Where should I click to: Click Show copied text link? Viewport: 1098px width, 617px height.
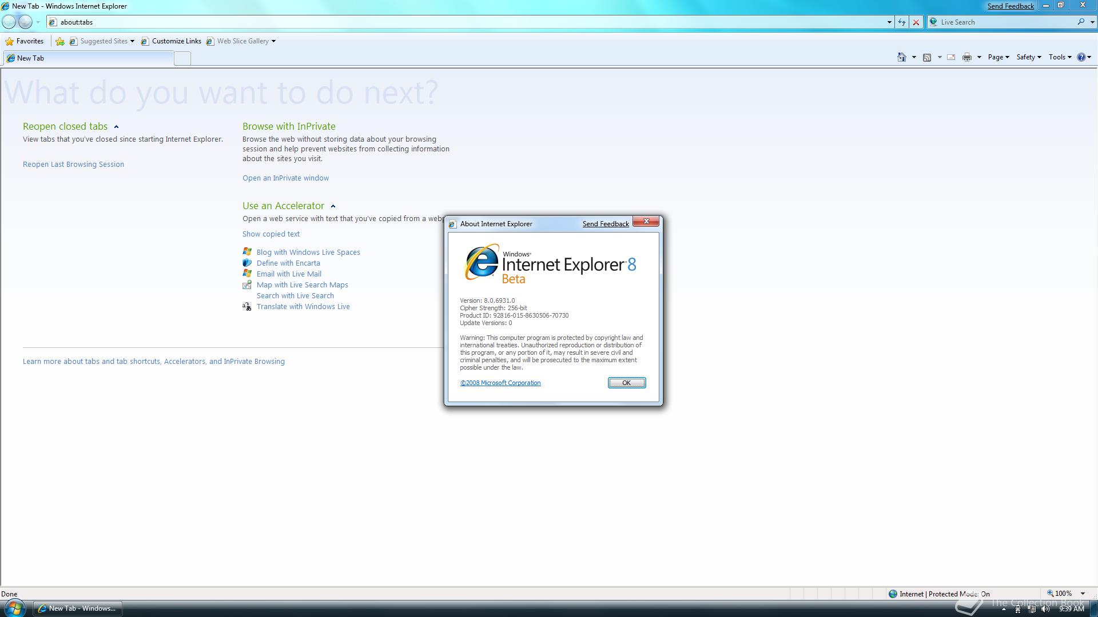click(271, 234)
